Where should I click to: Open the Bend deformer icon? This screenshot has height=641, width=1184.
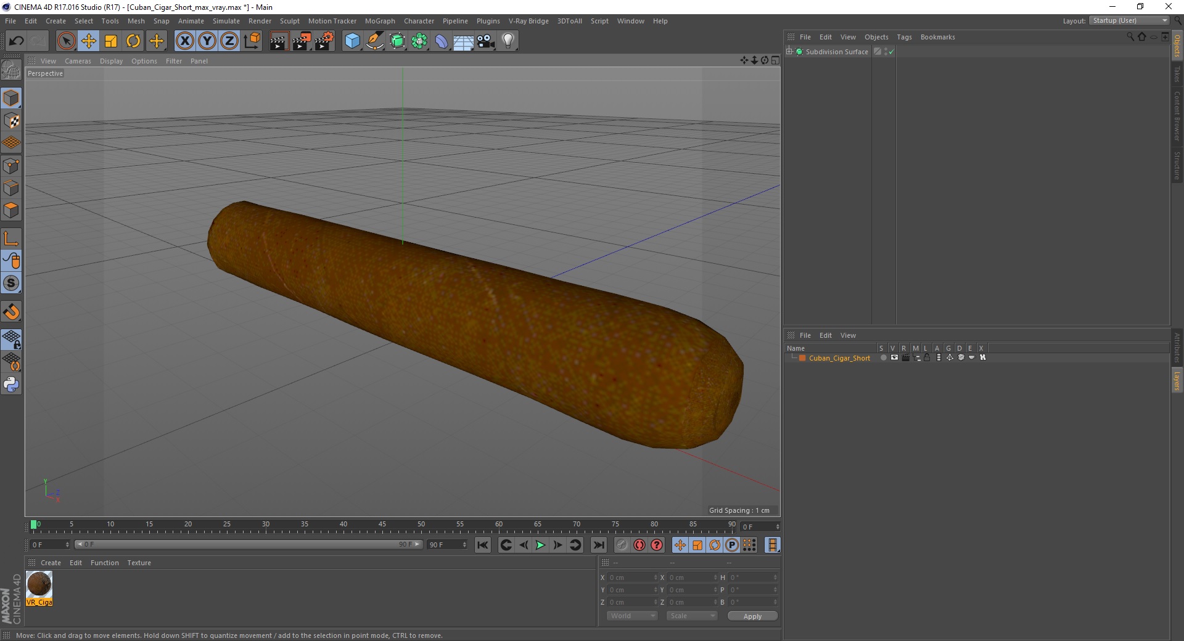point(442,41)
